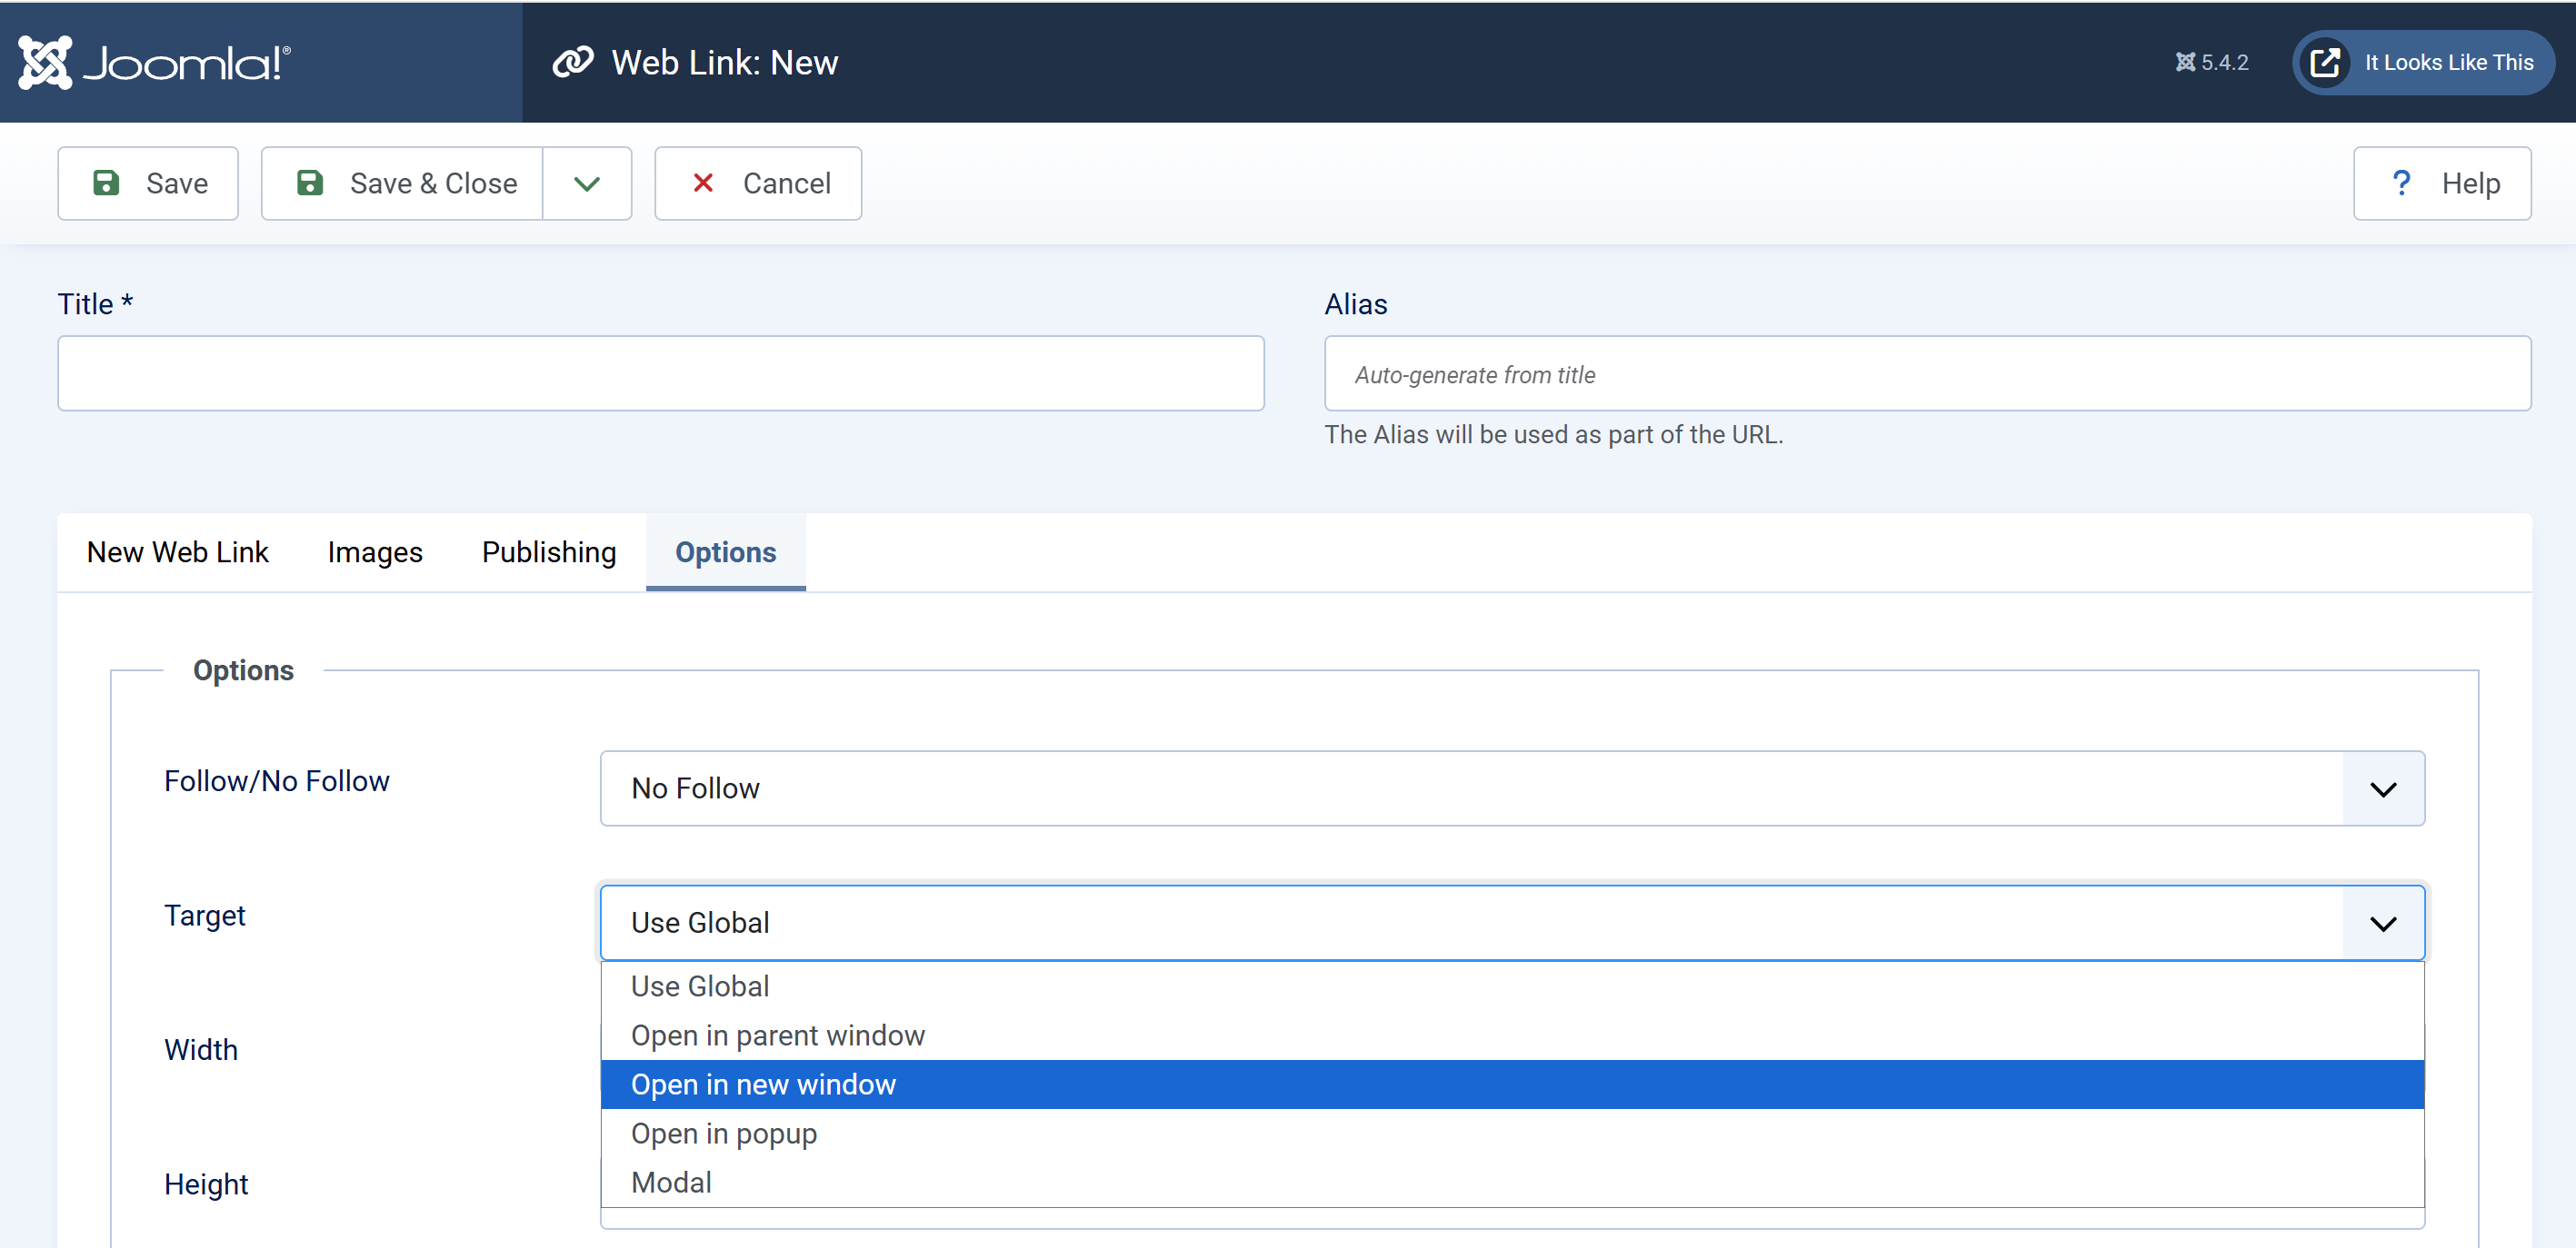Click the Save & Close disk icon
2576x1248 pixels.
(x=310, y=183)
